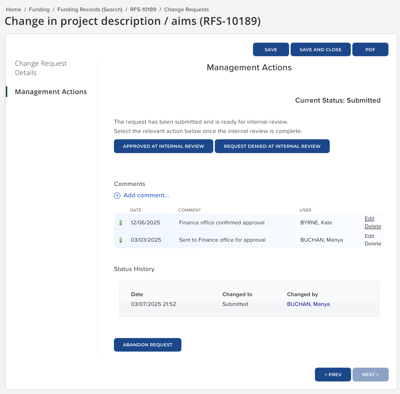Approve the request at internal review
The width and height of the screenshot is (400, 394).
pos(163,146)
